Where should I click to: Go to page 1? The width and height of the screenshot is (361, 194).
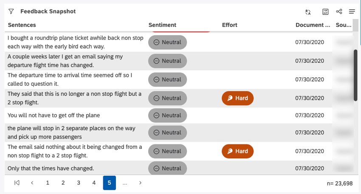point(48,183)
